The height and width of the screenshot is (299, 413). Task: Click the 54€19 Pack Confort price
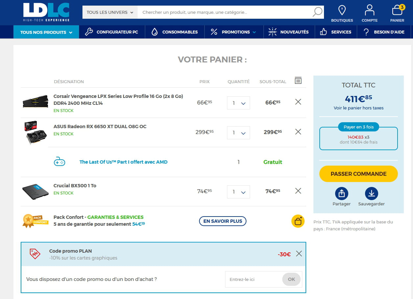[x=138, y=224]
